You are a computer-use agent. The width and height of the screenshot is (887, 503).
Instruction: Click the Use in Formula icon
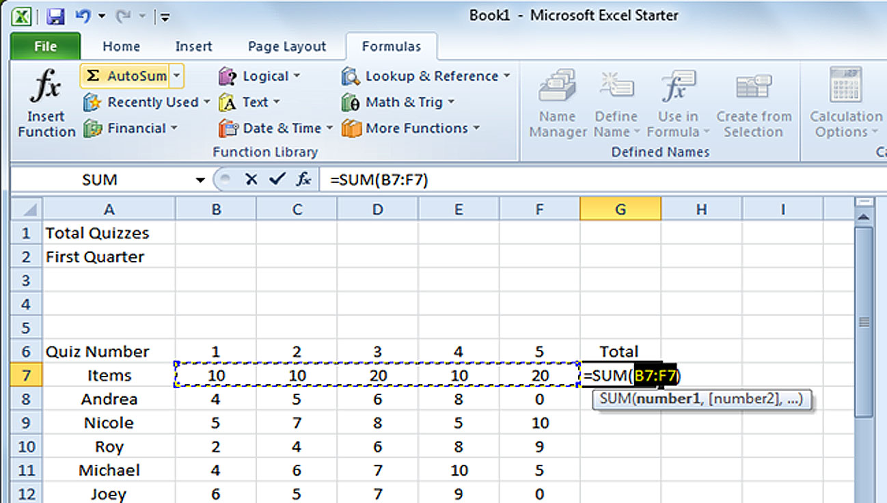coord(678,87)
